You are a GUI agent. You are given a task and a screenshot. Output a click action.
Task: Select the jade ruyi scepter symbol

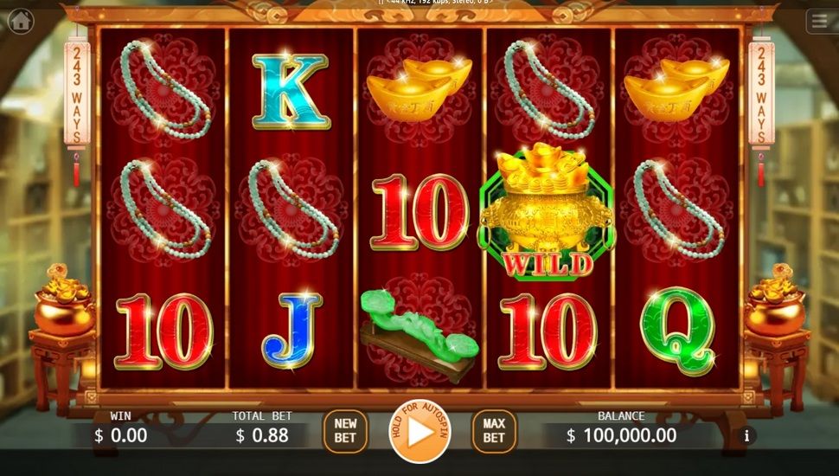tap(419, 335)
